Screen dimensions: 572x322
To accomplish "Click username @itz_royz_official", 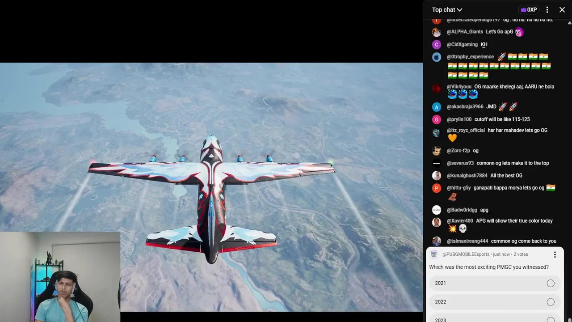I will [466, 130].
